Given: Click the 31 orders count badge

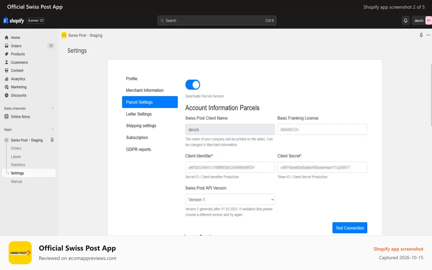Looking at the screenshot, I should tap(51, 46).
